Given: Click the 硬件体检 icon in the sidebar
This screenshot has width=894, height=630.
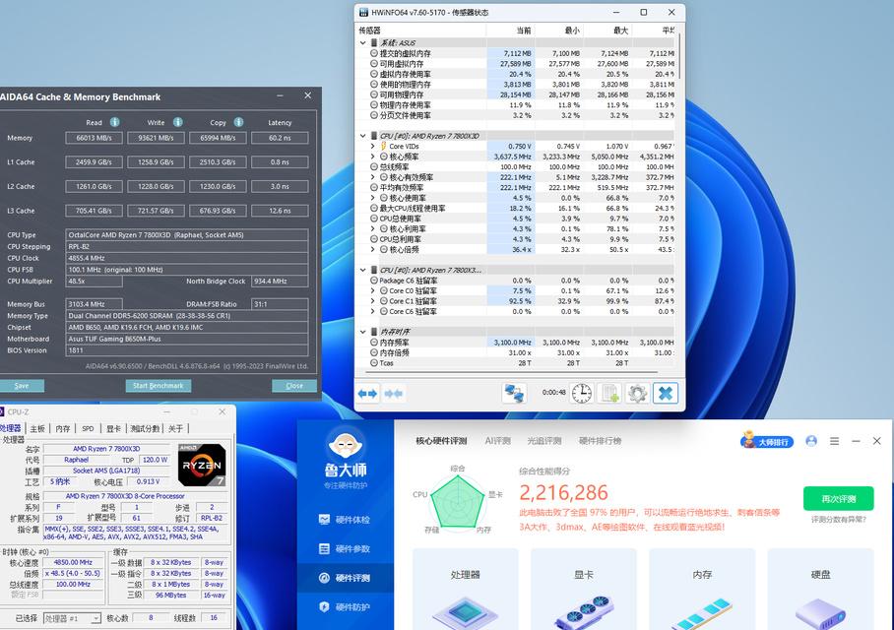Looking at the screenshot, I should (x=324, y=520).
